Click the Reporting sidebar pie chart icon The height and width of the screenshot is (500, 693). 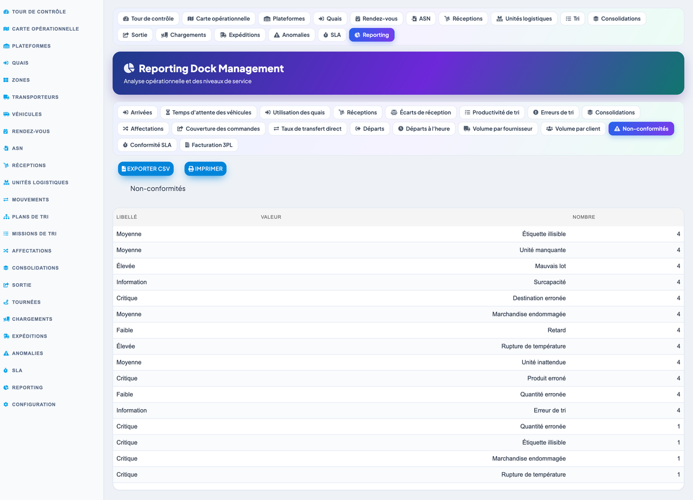click(x=6, y=387)
